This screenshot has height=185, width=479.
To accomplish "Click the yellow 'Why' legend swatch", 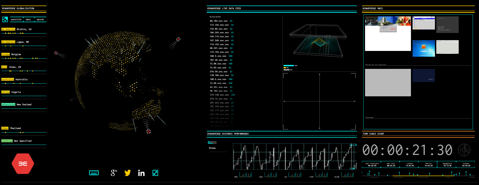I will click(285, 68).
